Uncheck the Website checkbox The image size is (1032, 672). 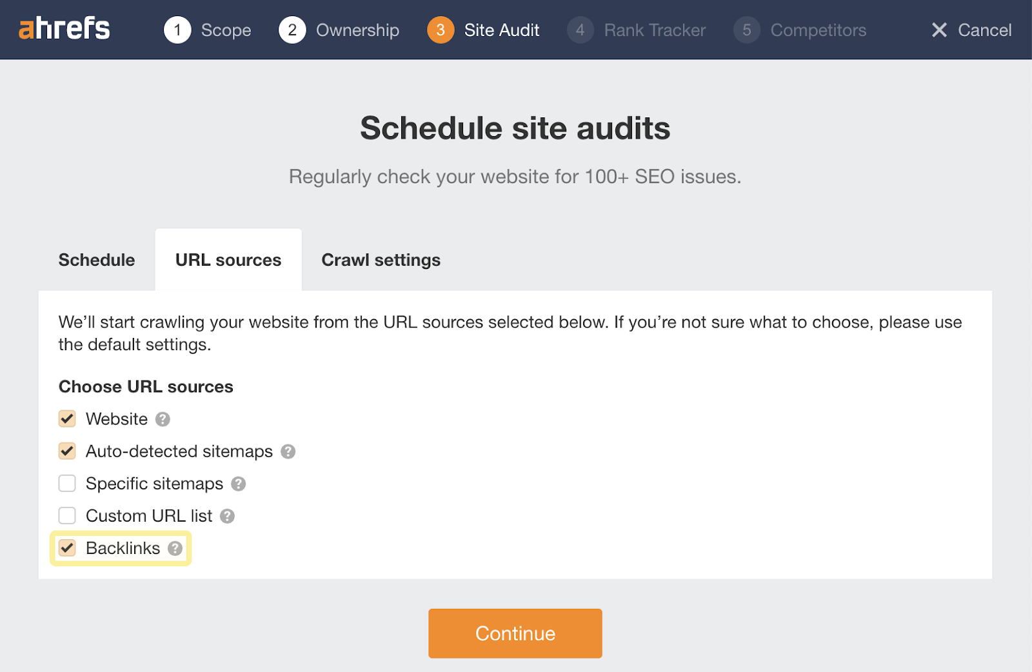click(66, 419)
